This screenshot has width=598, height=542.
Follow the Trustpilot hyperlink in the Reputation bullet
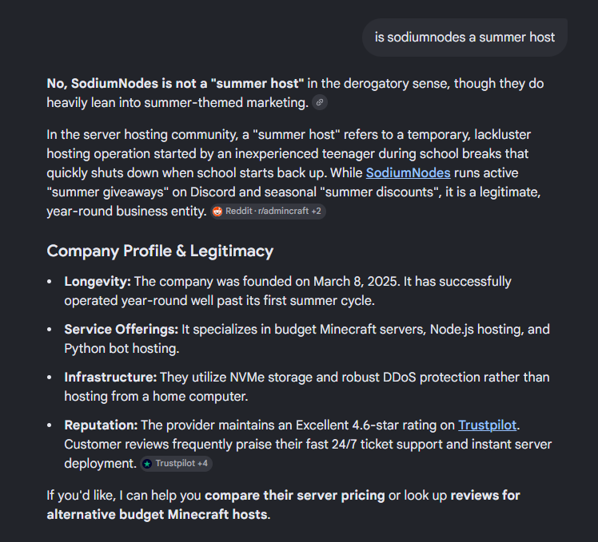[487, 425]
